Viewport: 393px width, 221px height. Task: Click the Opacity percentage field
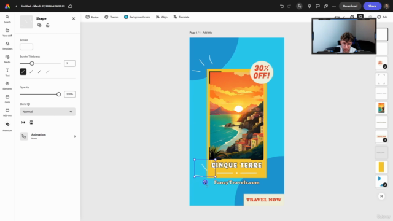[69, 94]
